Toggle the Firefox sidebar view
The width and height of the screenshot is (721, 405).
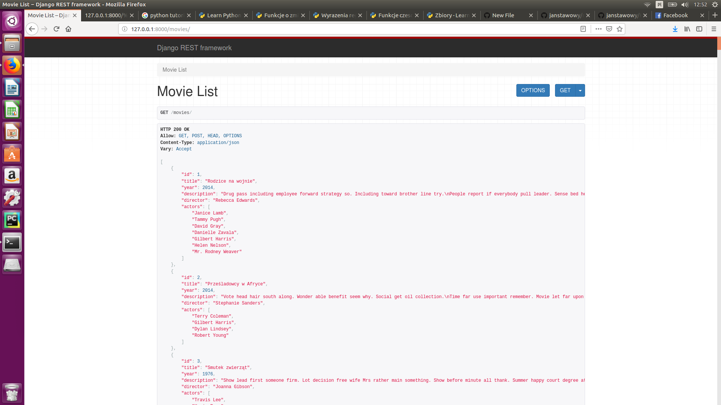click(699, 29)
